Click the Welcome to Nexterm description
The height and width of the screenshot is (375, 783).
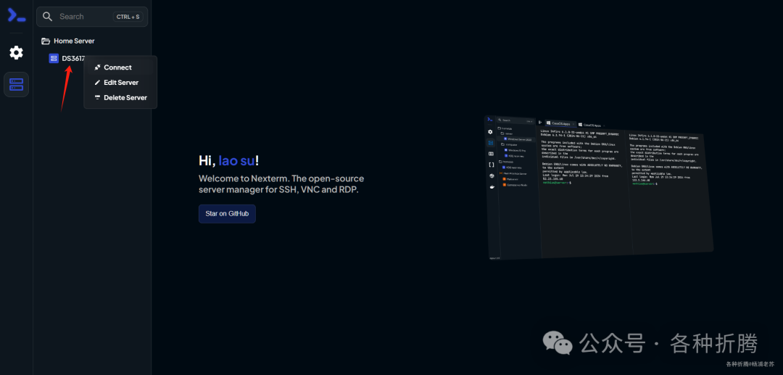[x=281, y=184]
